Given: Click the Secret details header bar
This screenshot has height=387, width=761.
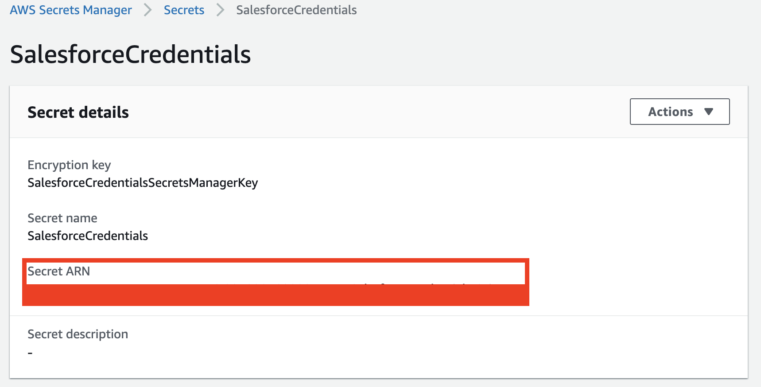Looking at the screenshot, I should coord(379,112).
